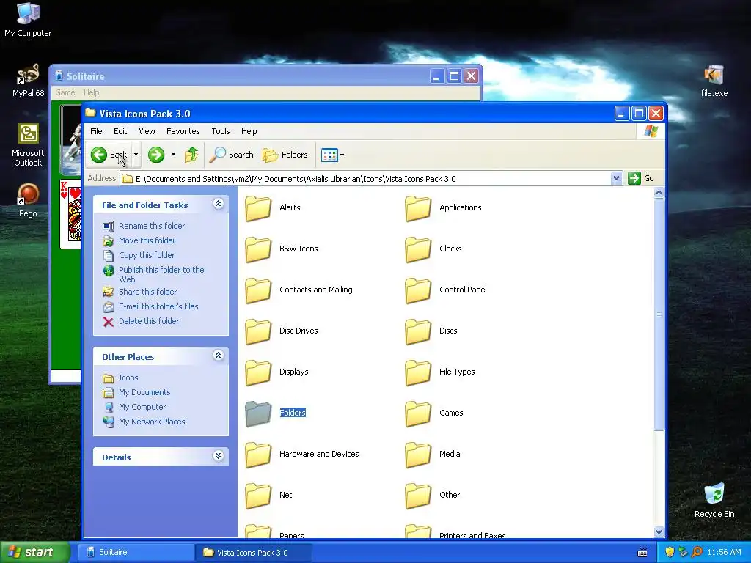Select the My Computer desktop icon

(x=28, y=20)
